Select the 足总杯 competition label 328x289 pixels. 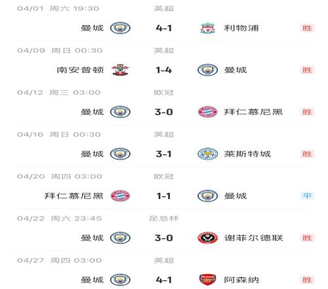point(164,218)
